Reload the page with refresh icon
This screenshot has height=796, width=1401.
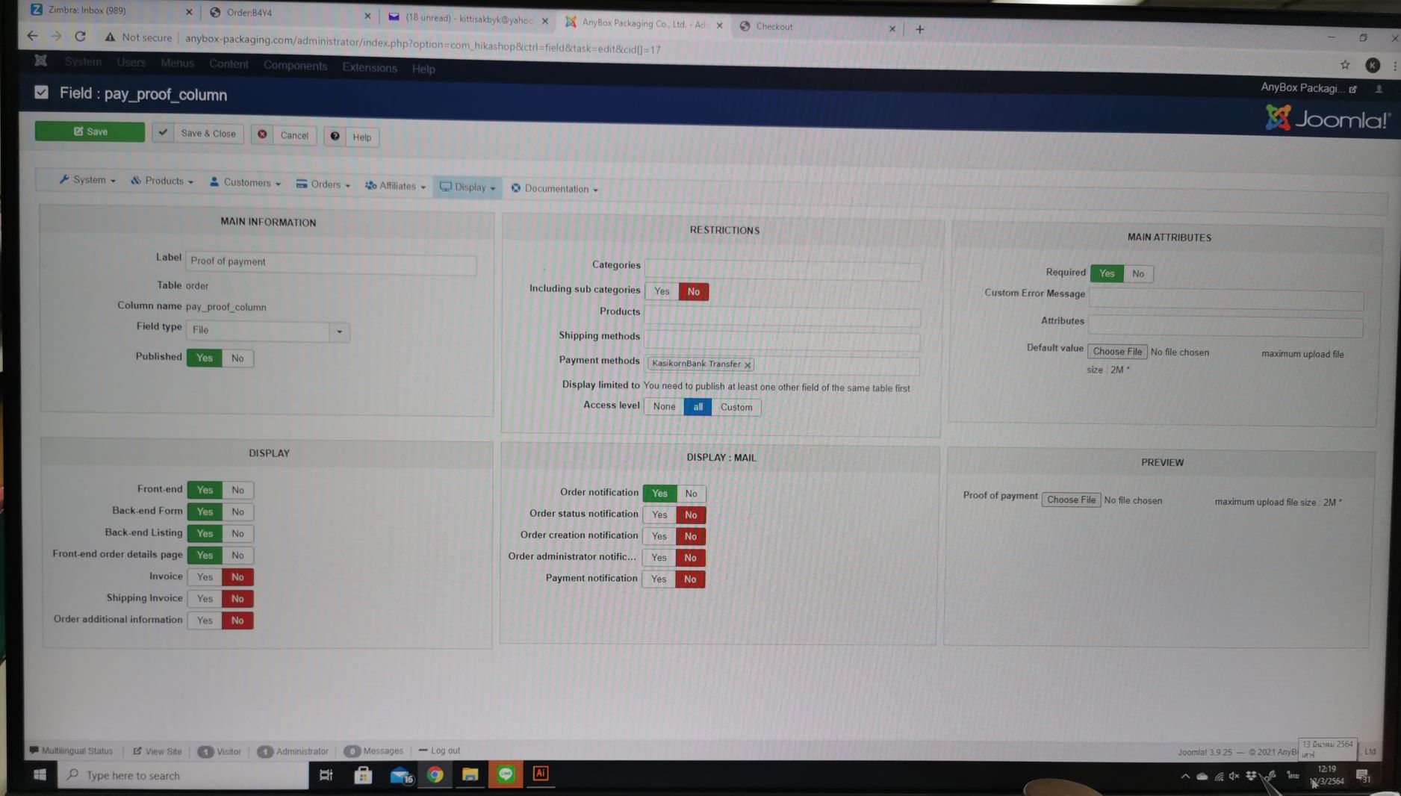click(x=80, y=36)
